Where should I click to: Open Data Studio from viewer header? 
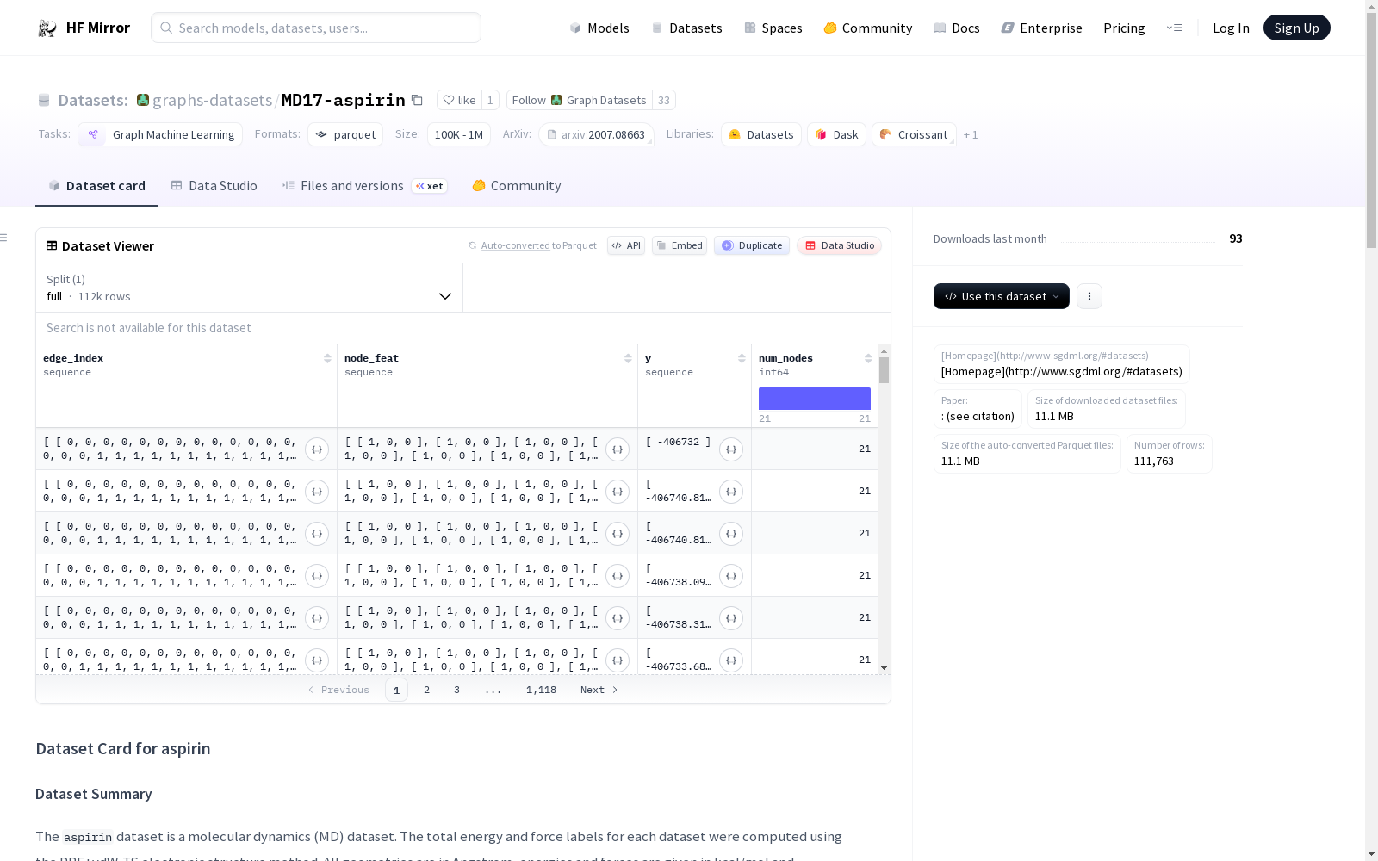(x=840, y=245)
